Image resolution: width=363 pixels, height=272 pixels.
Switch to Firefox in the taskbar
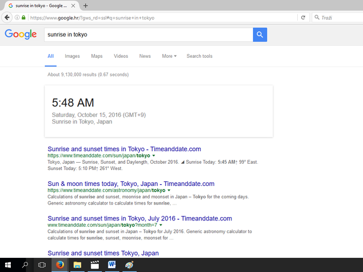click(60, 265)
